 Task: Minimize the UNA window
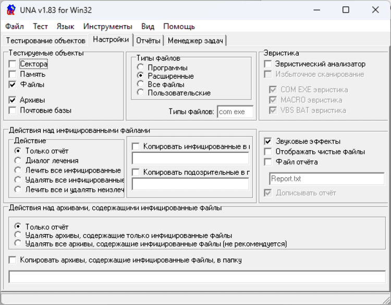click(x=316, y=10)
